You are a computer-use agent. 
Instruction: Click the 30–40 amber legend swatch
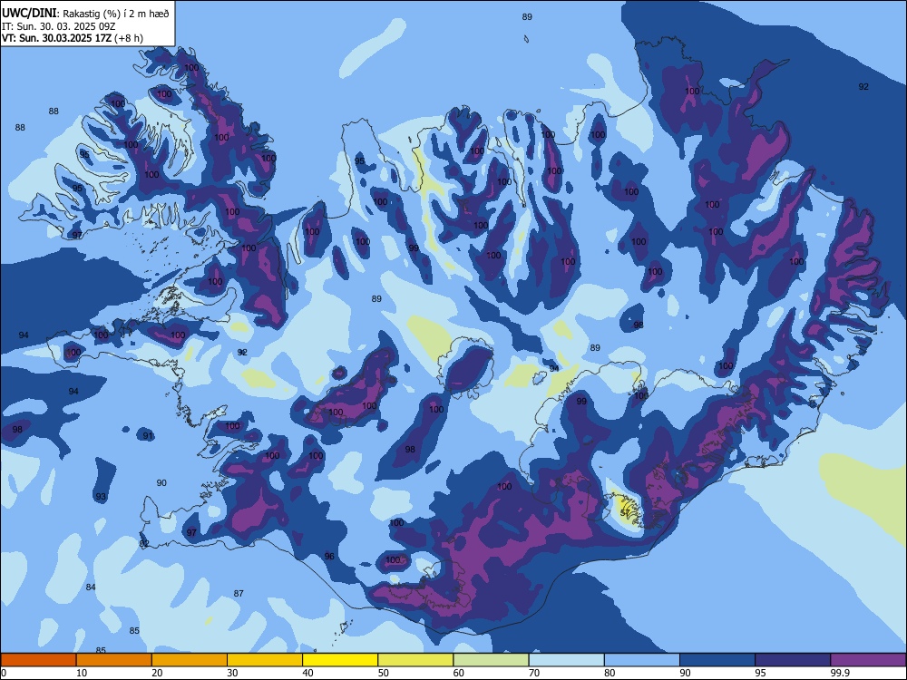coord(265,660)
